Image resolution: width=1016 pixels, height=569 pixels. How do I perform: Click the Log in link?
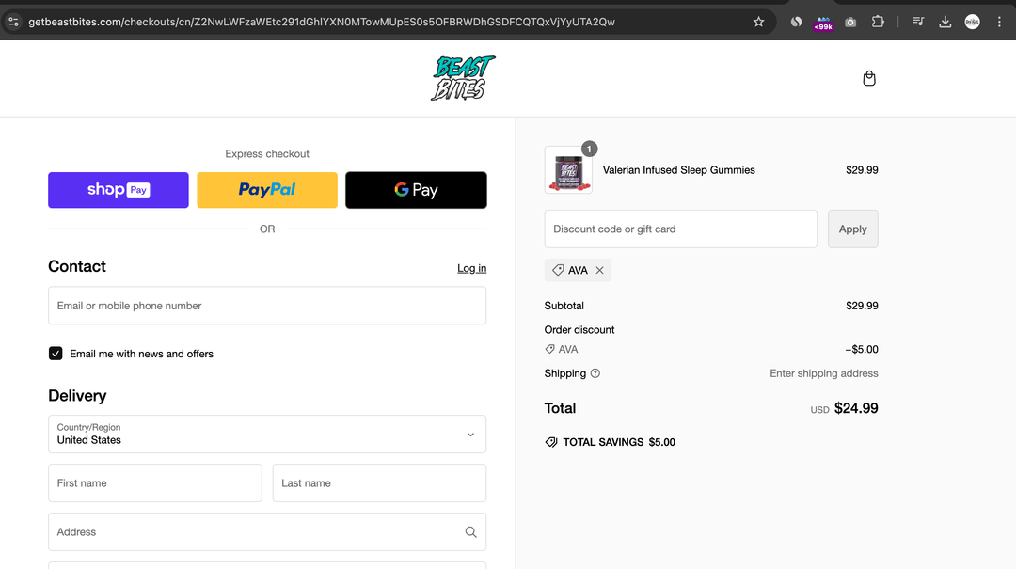click(471, 268)
